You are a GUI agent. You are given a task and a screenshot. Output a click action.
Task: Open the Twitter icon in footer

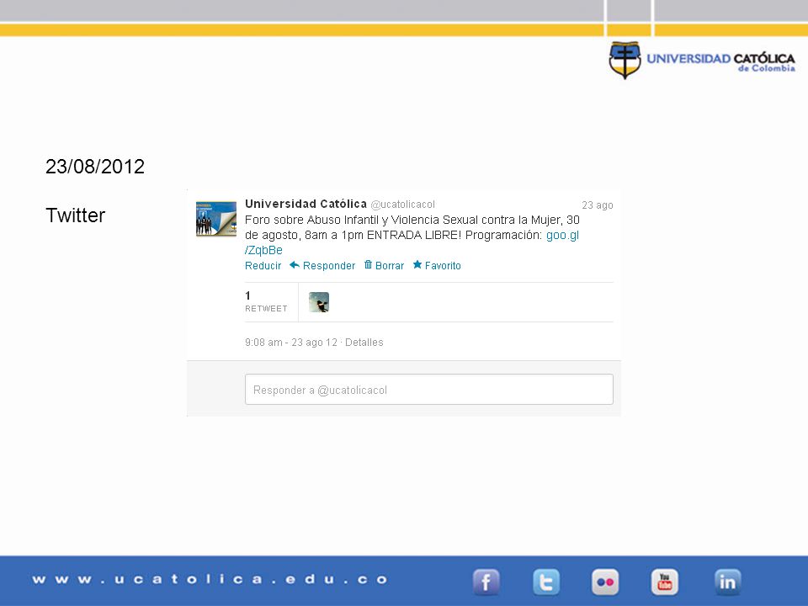coord(545,582)
